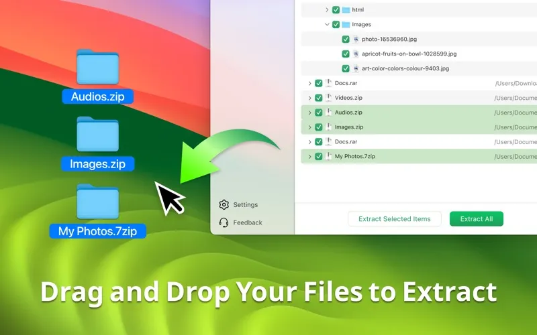The image size is (537, 335).
Task: Click the file icon beside apricot-fruits-on-bowl-1028599.jpg
Action: [356, 54]
